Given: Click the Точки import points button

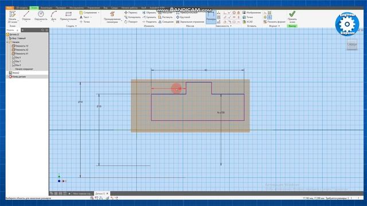Looking at the screenshot, I should coord(248,17).
